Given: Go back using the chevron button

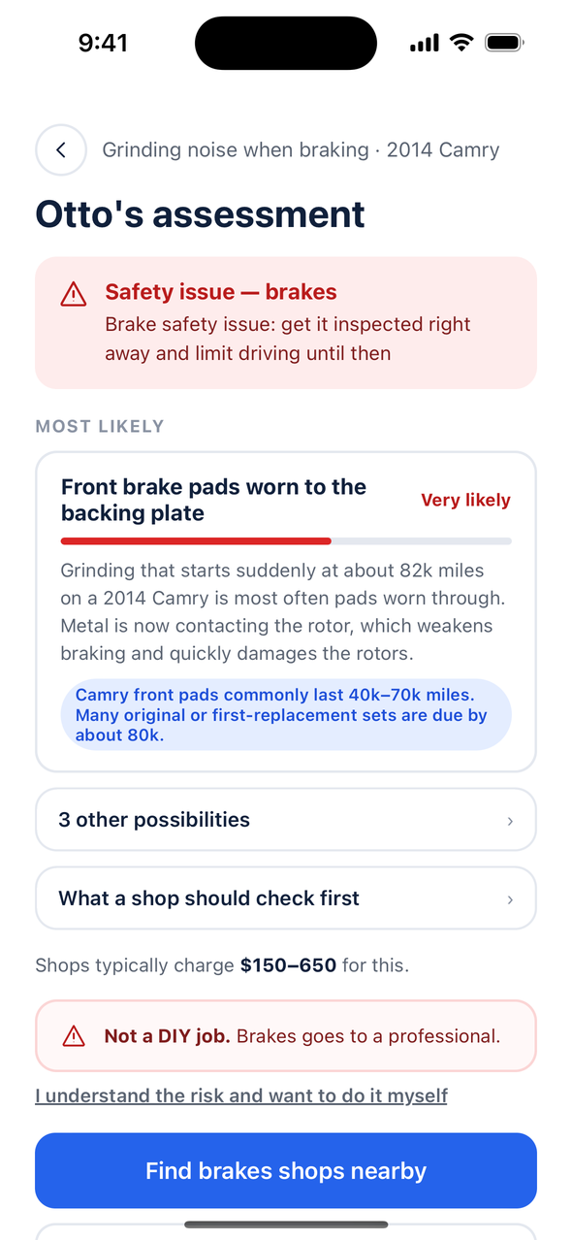Looking at the screenshot, I should pyautogui.click(x=61, y=150).
